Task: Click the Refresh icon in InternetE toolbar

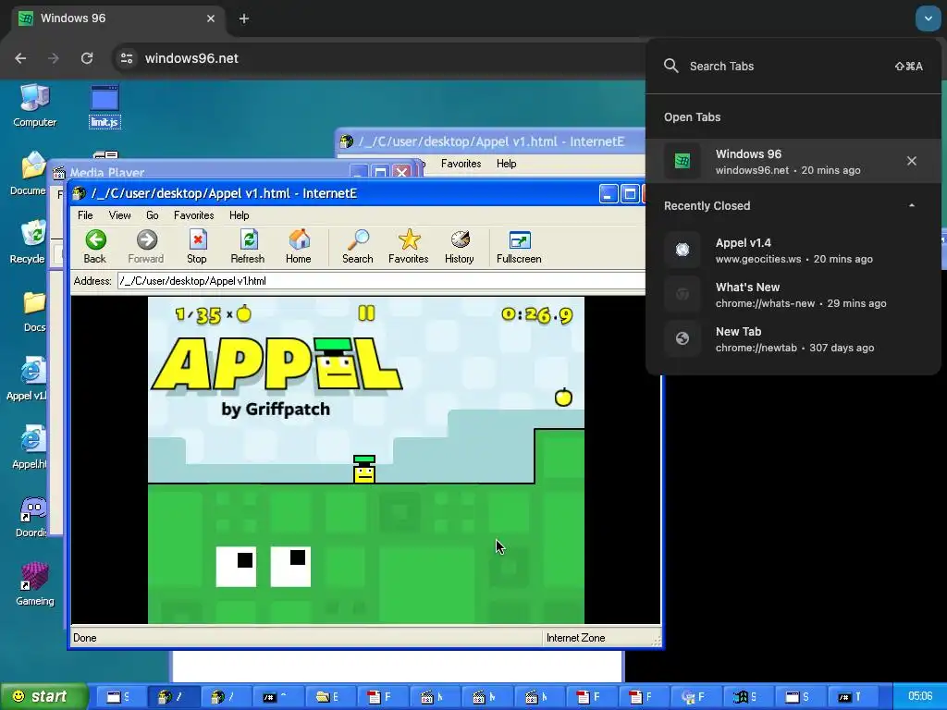Action: (x=248, y=246)
